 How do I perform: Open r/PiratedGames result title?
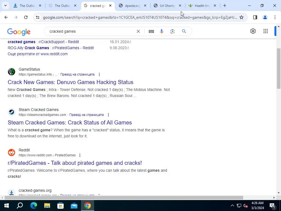(75, 163)
